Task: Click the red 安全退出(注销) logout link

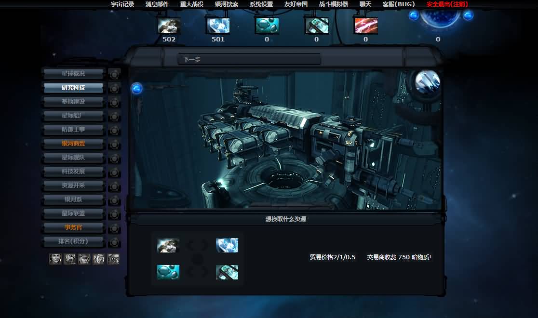Action: (x=447, y=4)
